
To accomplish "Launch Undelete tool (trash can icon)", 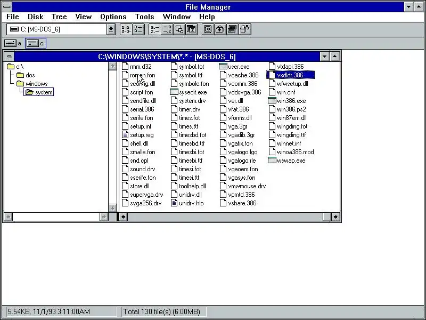I will [x=244, y=29].
